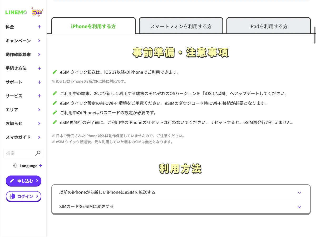Open the お知らせ menu item
Viewport: 316px width, 237px height.
click(x=14, y=124)
